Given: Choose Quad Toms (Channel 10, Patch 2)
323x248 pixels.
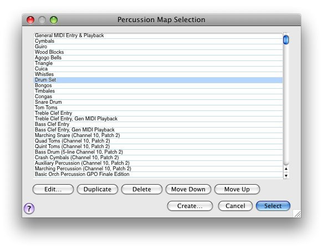Looking at the screenshot, I should 158,141.
